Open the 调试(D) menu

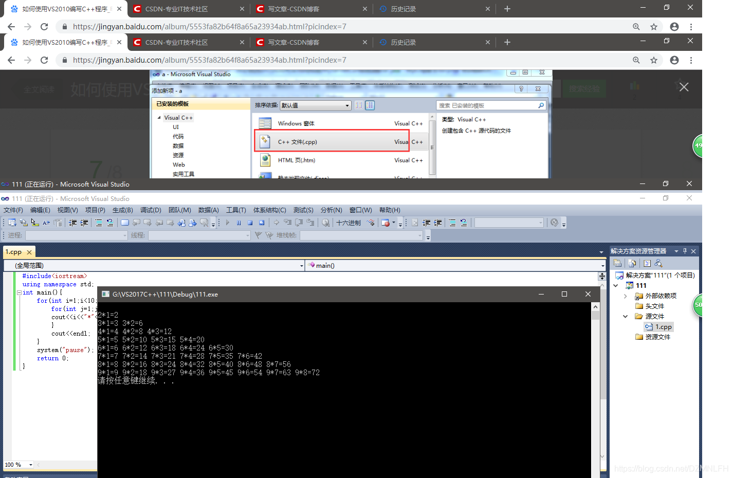151,210
